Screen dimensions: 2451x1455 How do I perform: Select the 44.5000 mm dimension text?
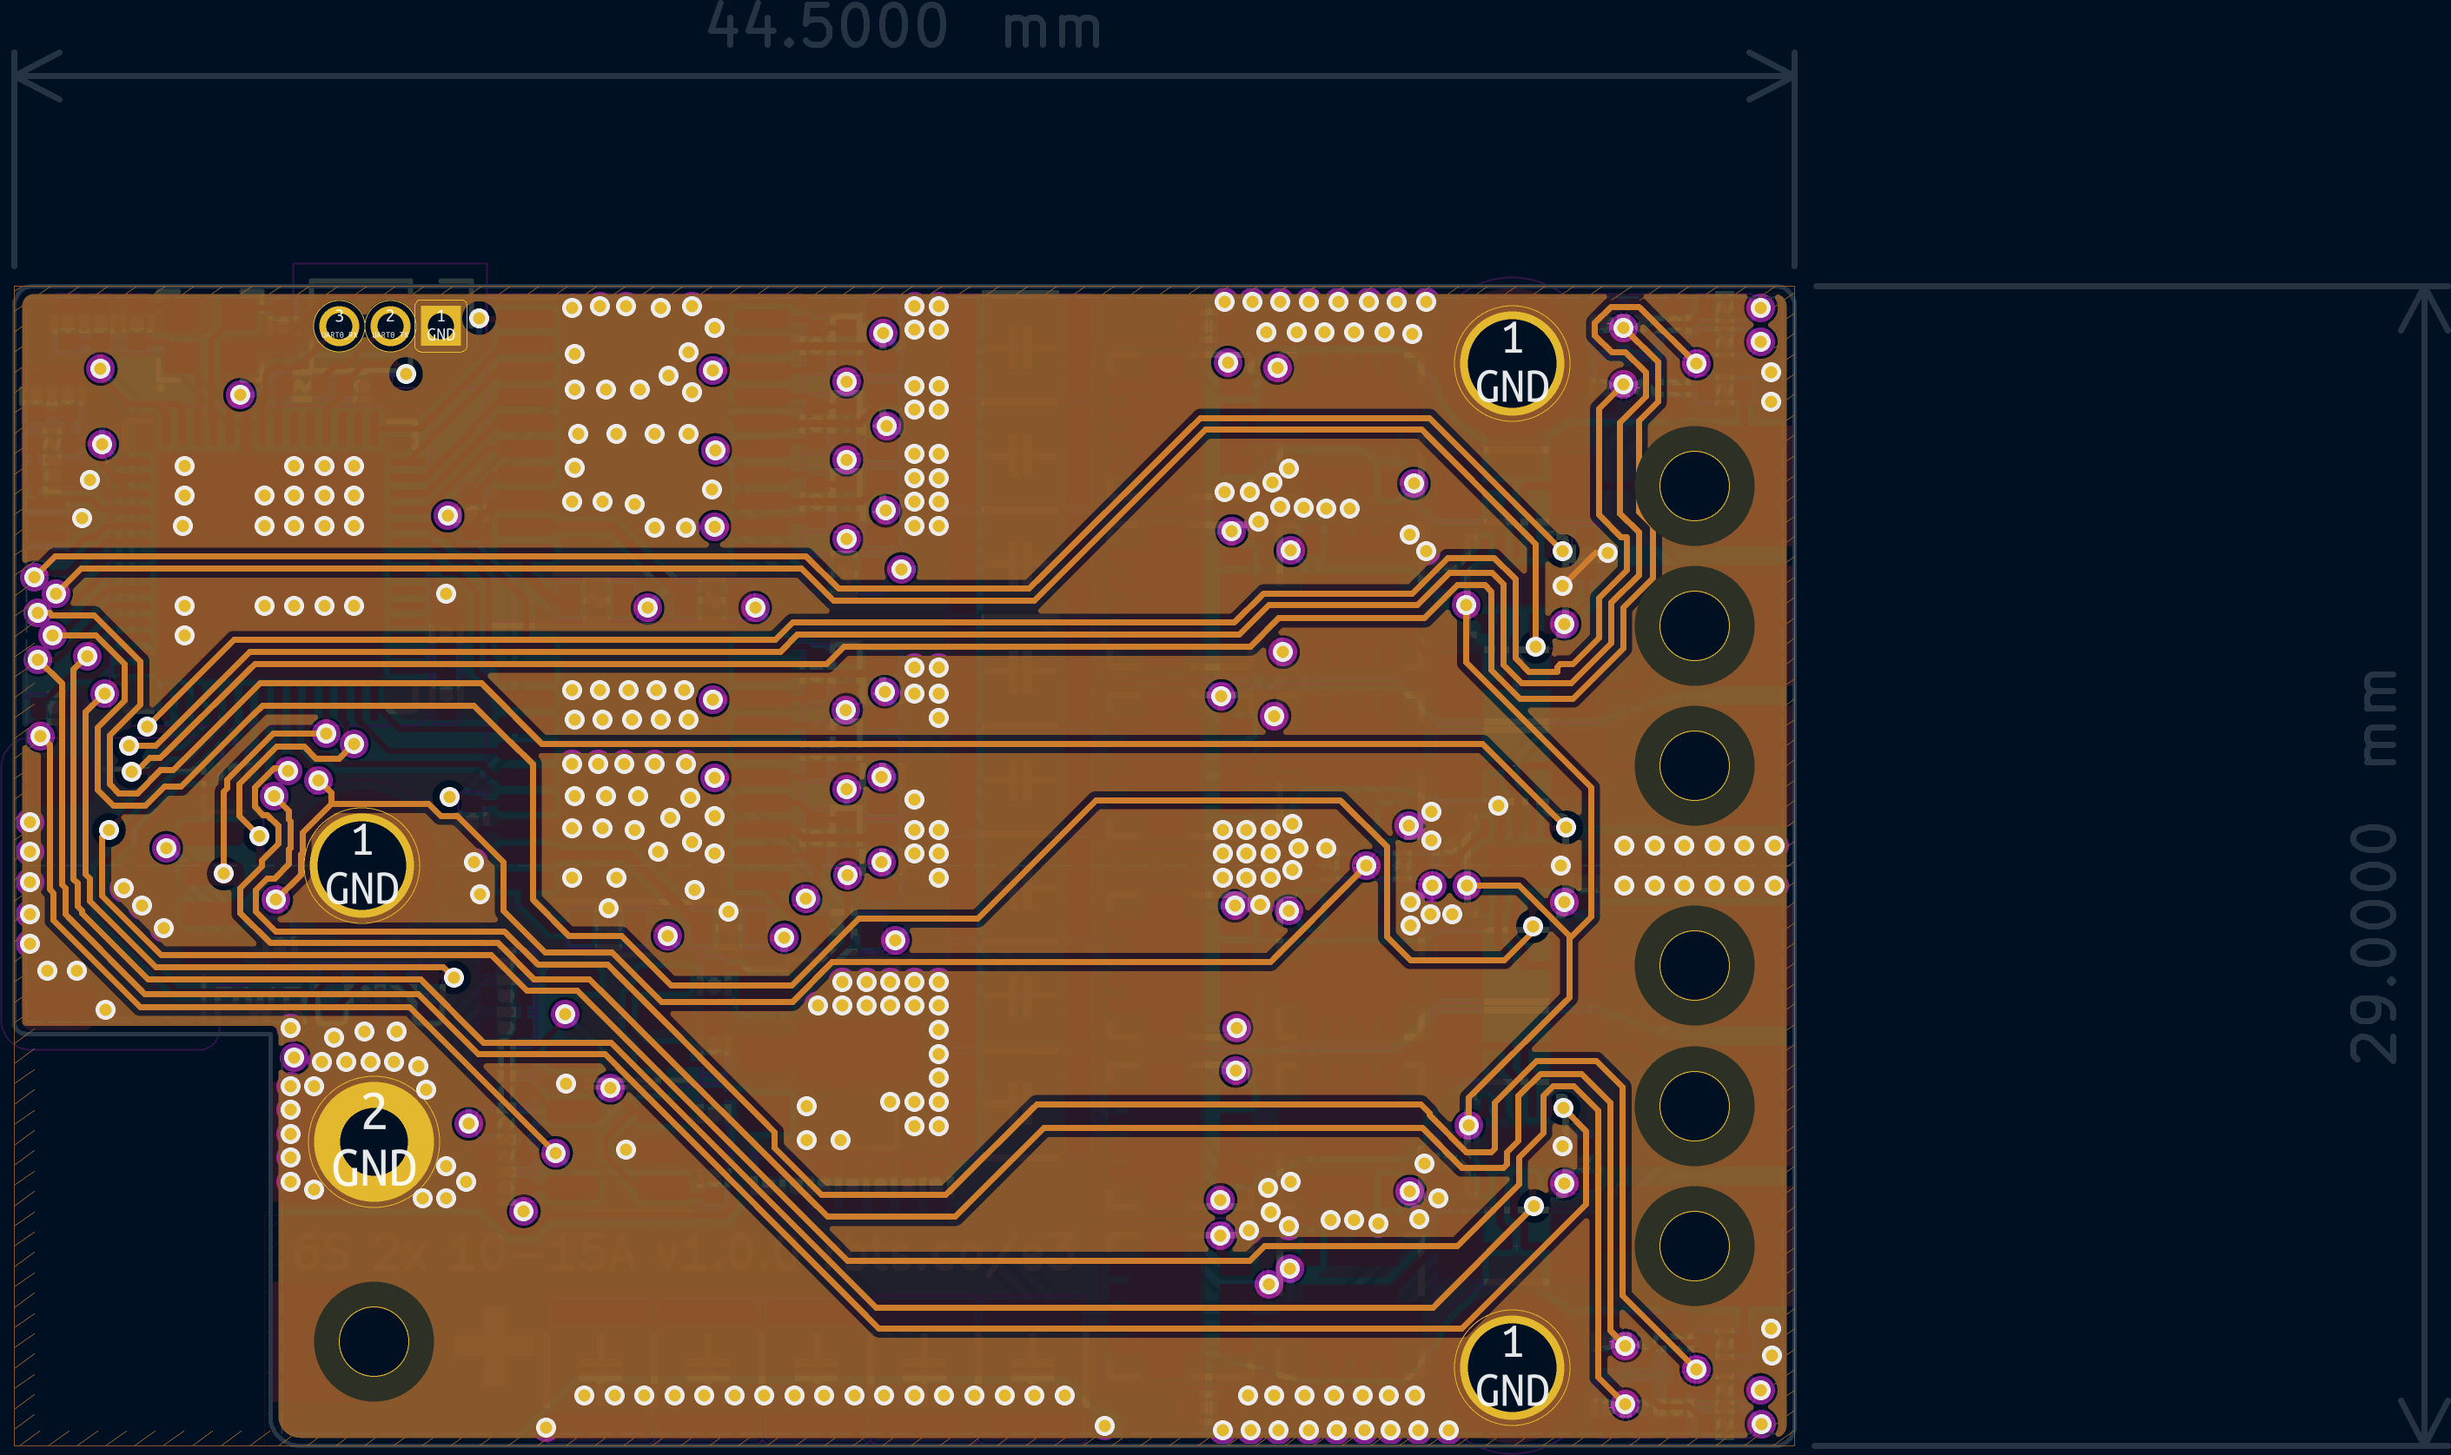(x=904, y=26)
